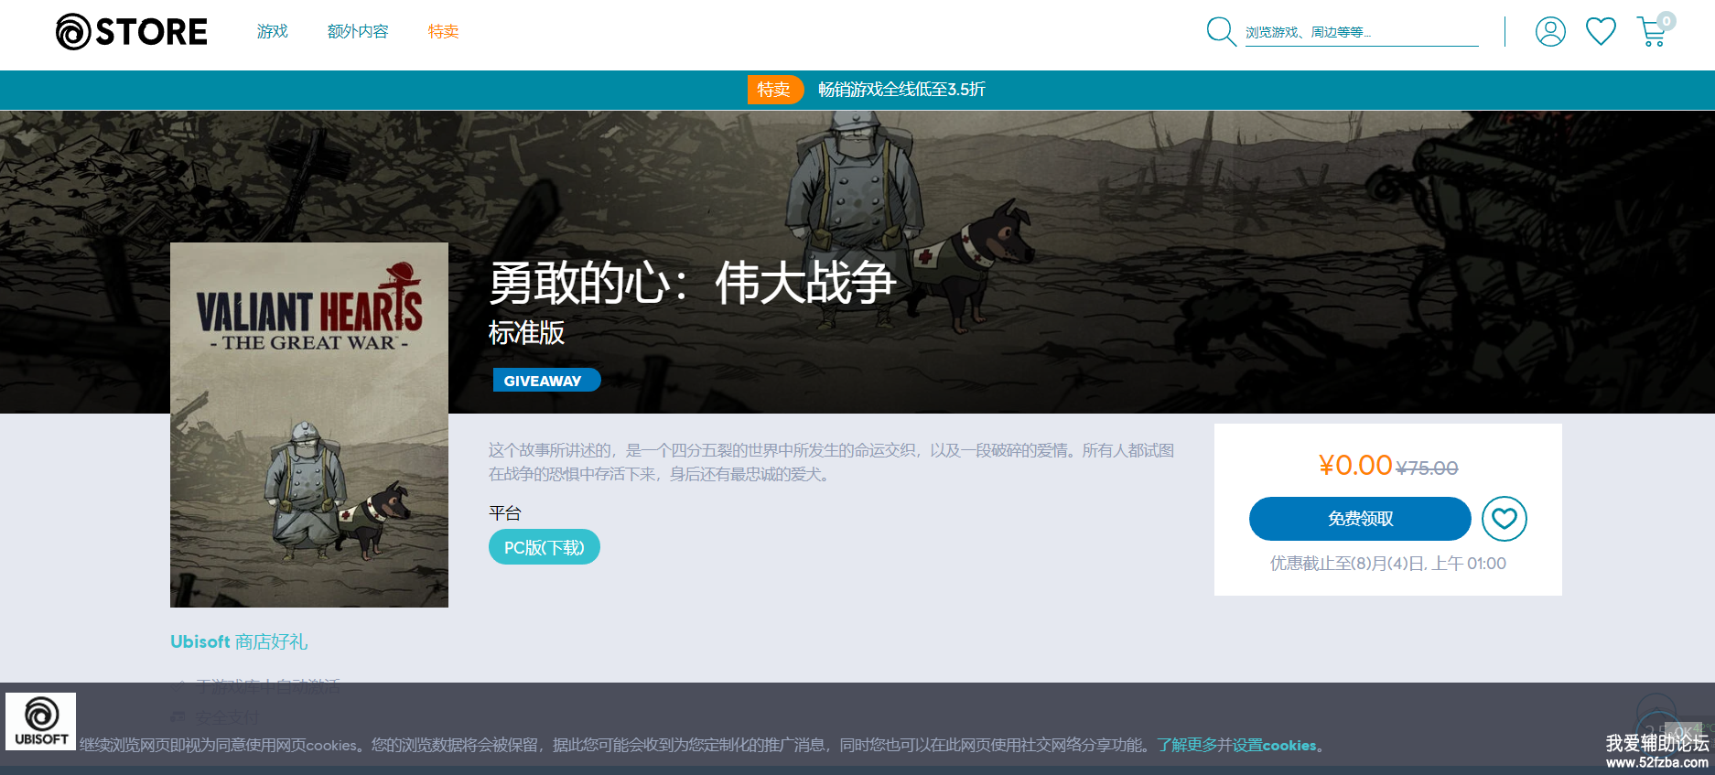The height and width of the screenshot is (775, 1715).
Task: Click the GIVEAWAY badge
Action: (546, 380)
